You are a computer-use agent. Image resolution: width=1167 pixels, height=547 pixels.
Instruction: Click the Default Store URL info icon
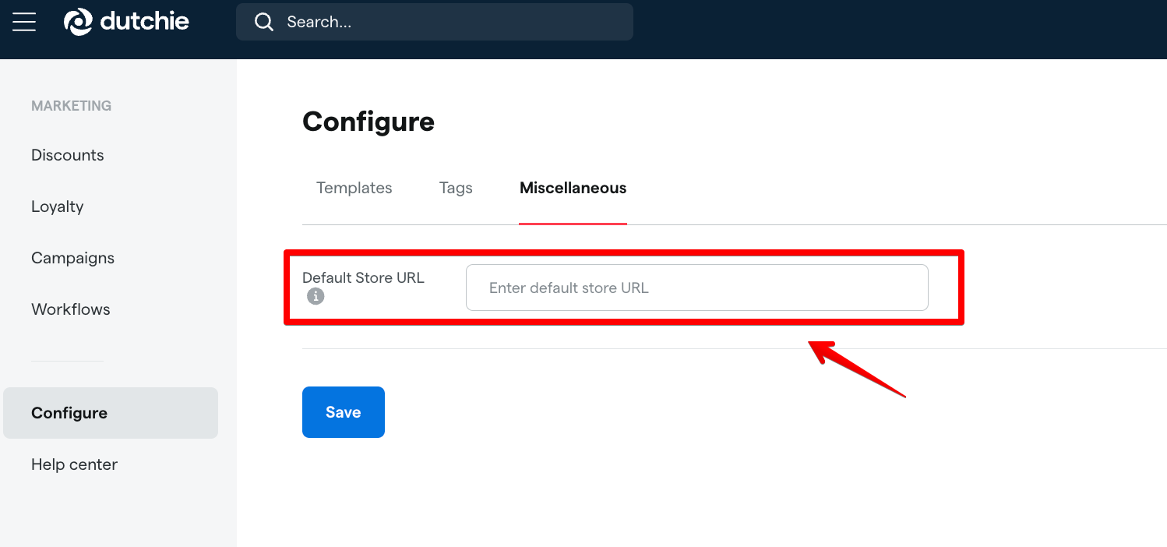(x=316, y=296)
